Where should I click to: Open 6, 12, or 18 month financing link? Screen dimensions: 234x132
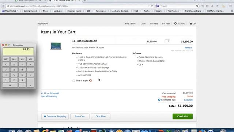(50, 95)
